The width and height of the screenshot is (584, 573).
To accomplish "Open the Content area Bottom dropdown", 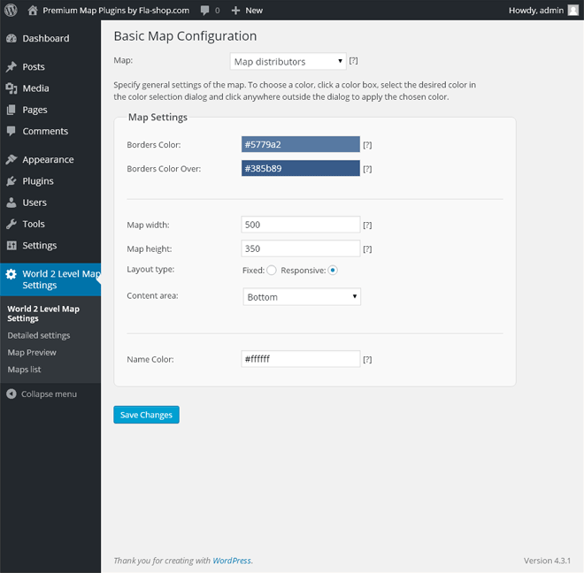I will pos(302,297).
